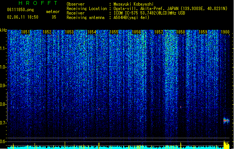Click the kHz axis unit label

tap(3, 30)
